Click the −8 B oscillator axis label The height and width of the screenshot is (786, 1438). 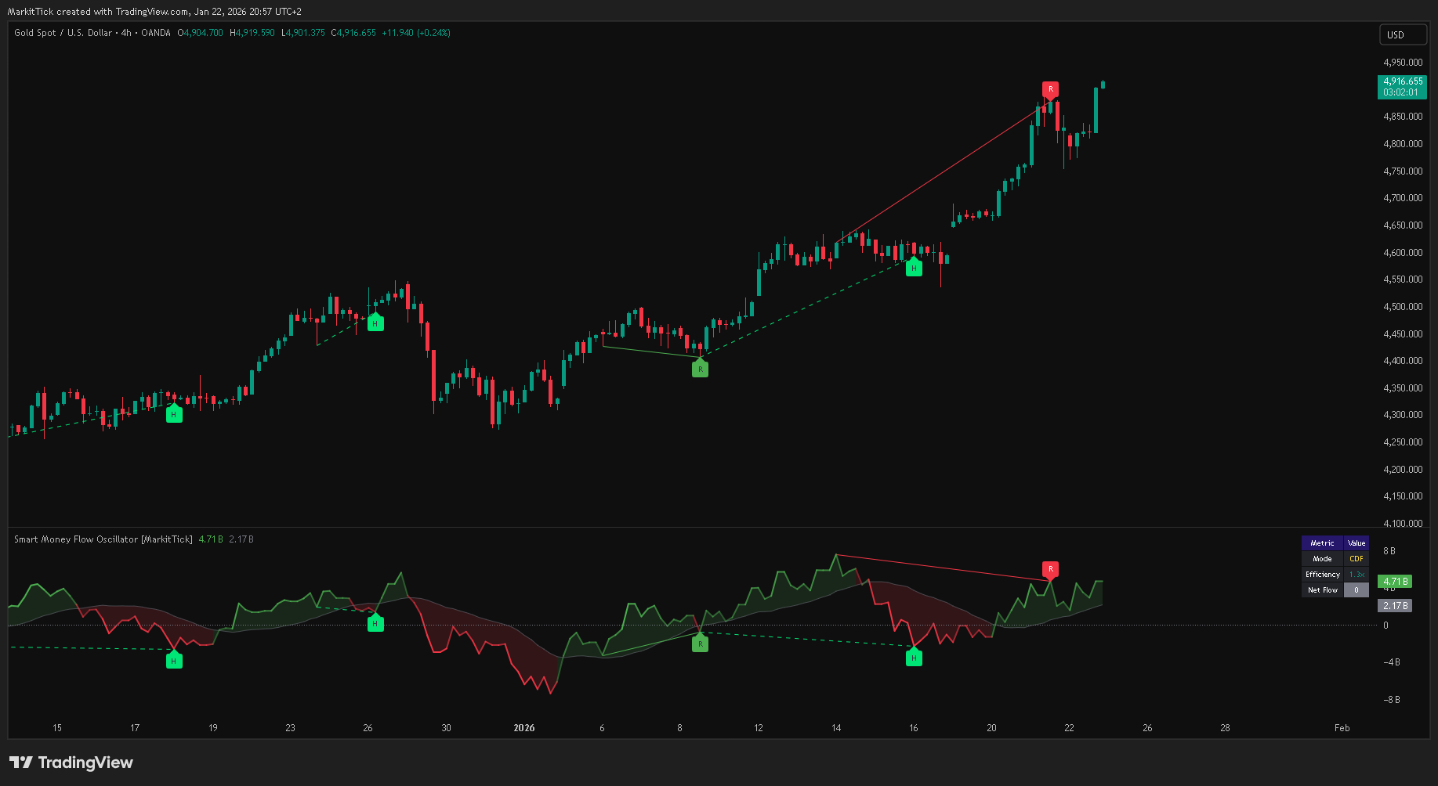1391,700
